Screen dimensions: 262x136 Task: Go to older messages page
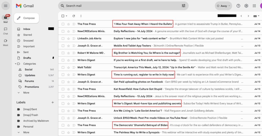(x=248, y=16)
